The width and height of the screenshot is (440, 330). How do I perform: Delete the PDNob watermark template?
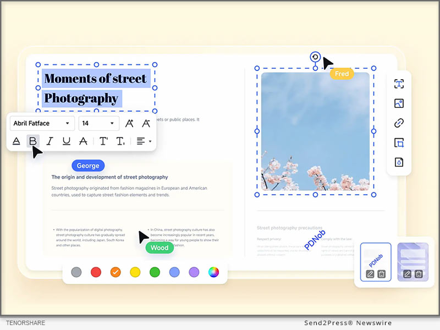coord(382,274)
